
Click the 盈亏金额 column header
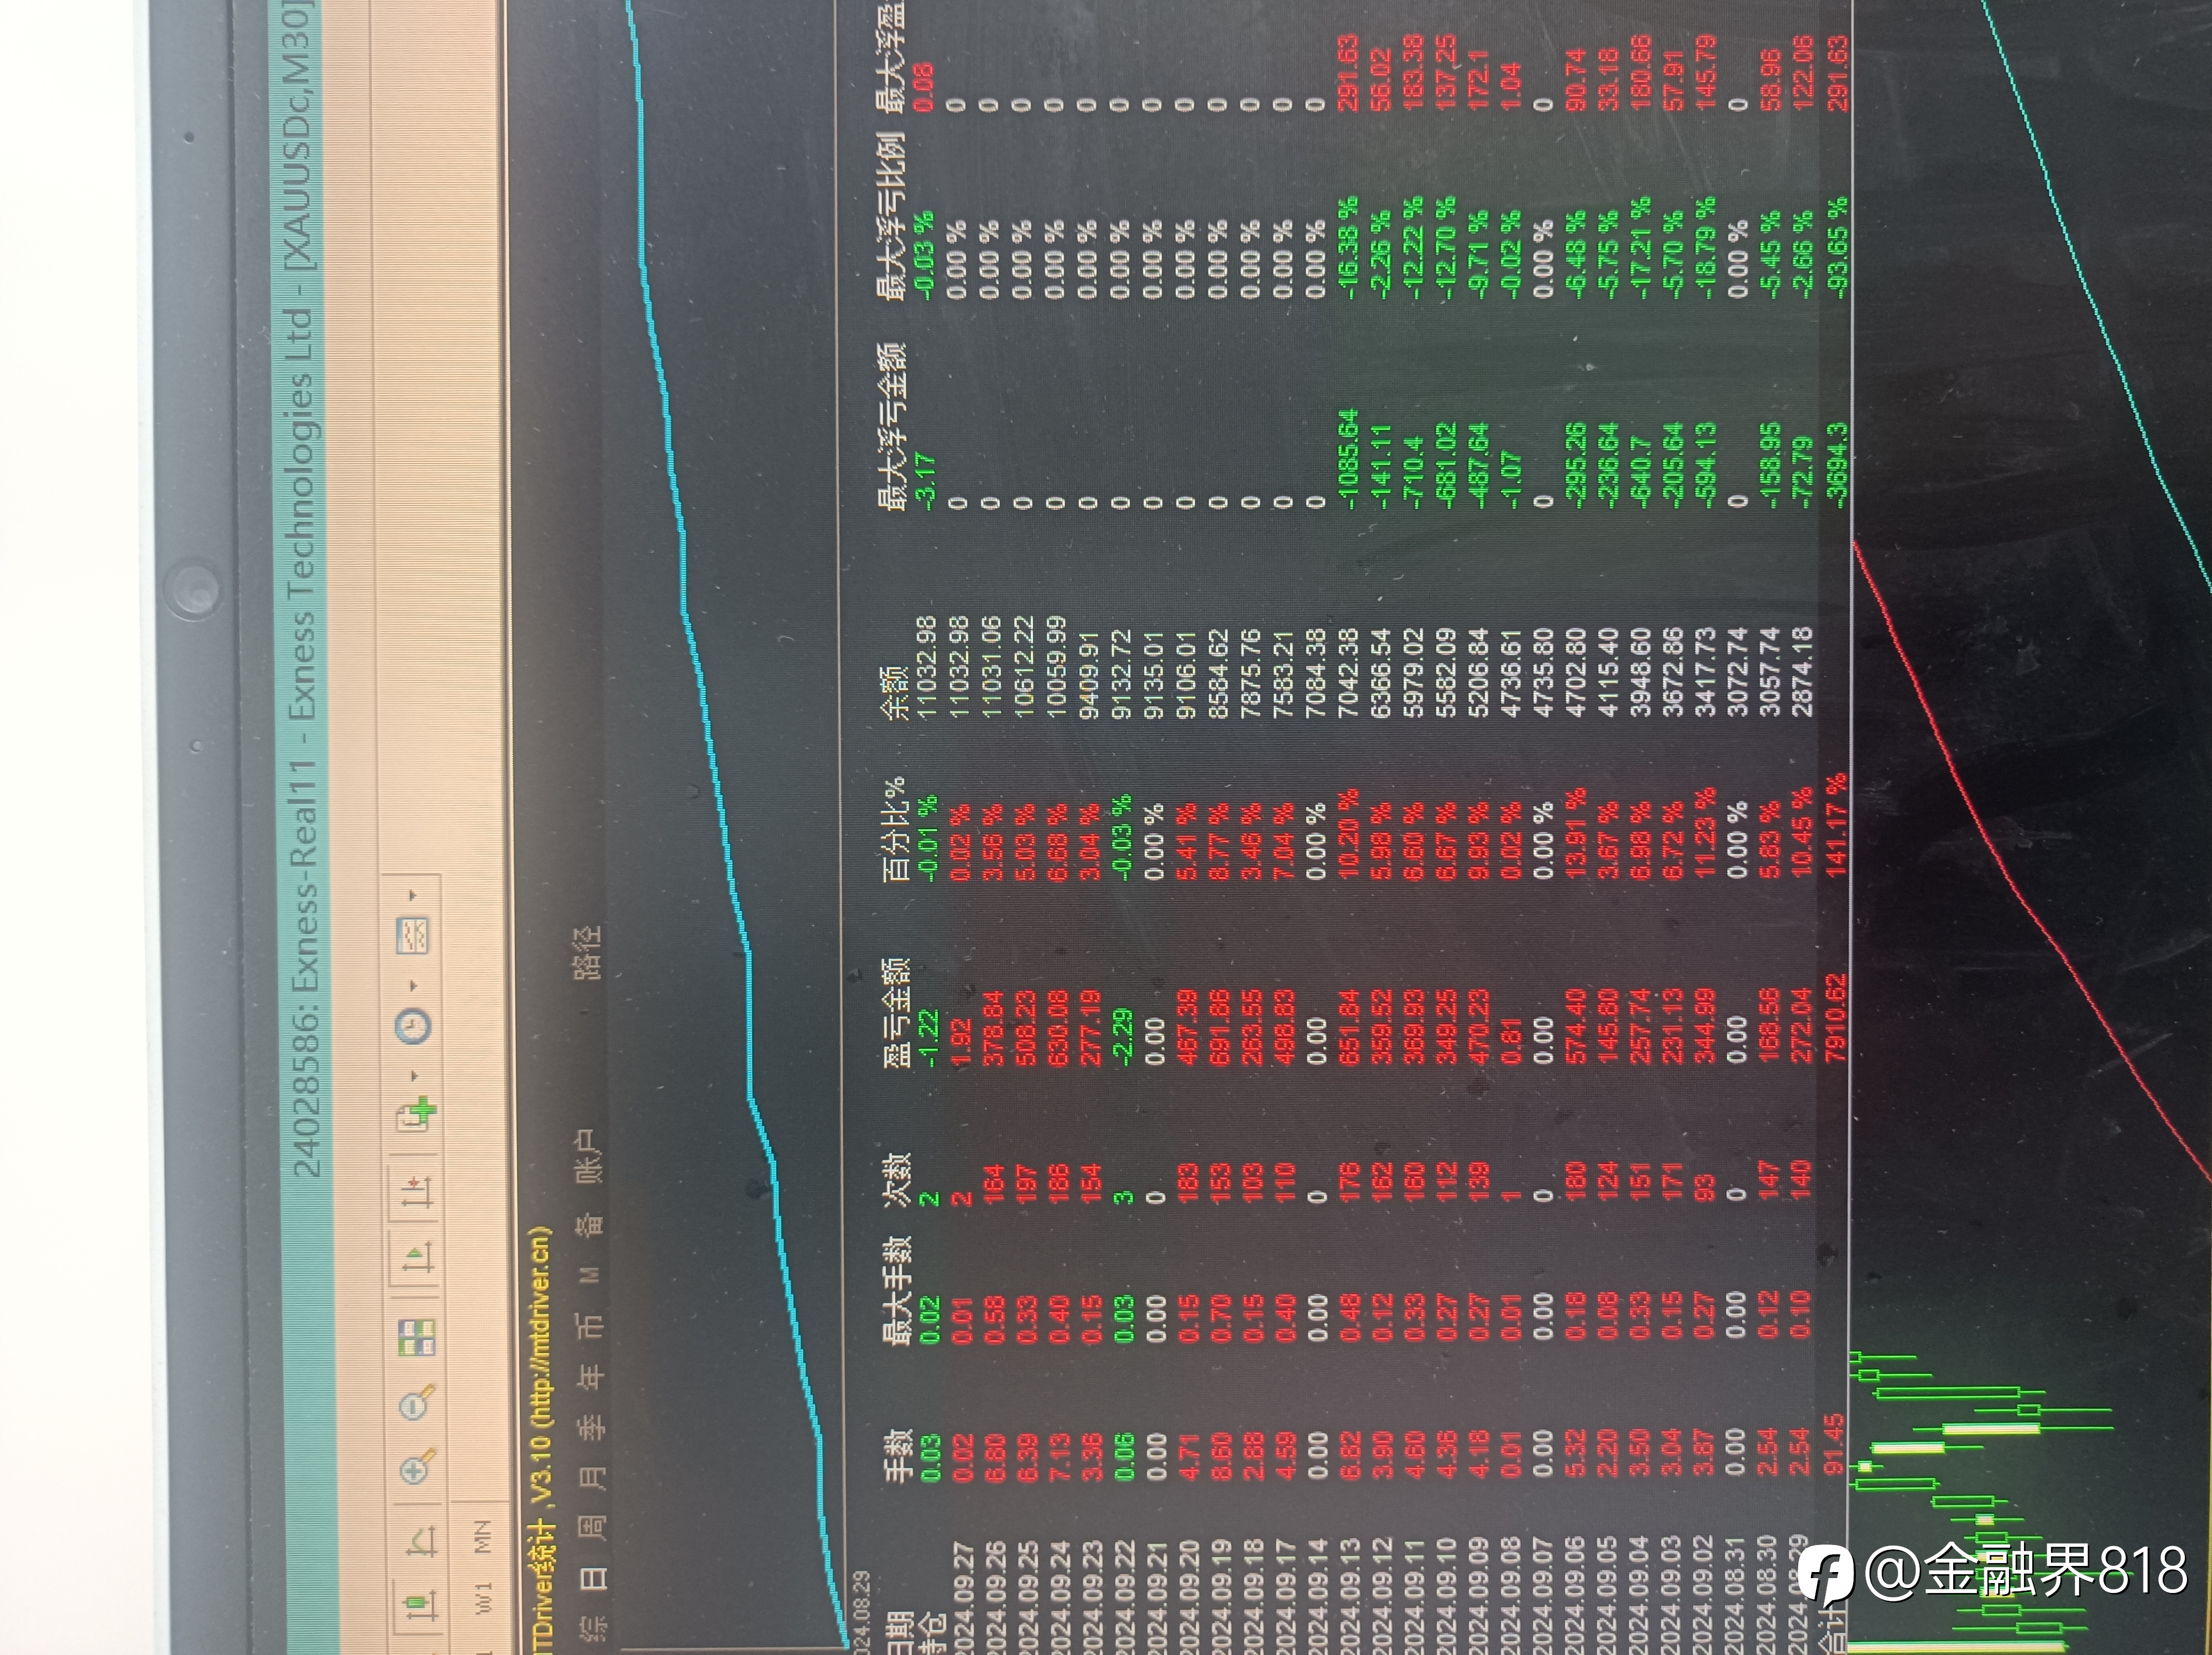click(896, 1013)
